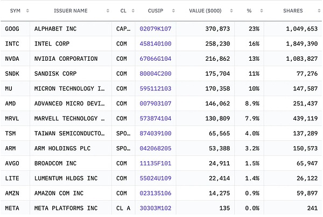The image size is (323, 217).
Task: Open CUSIP link 30303M102 for Meta
Action: [156, 208]
